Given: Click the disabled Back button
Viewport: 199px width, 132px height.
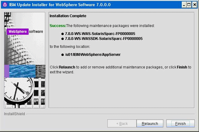Looking at the screenshot, I should [122, 123].
